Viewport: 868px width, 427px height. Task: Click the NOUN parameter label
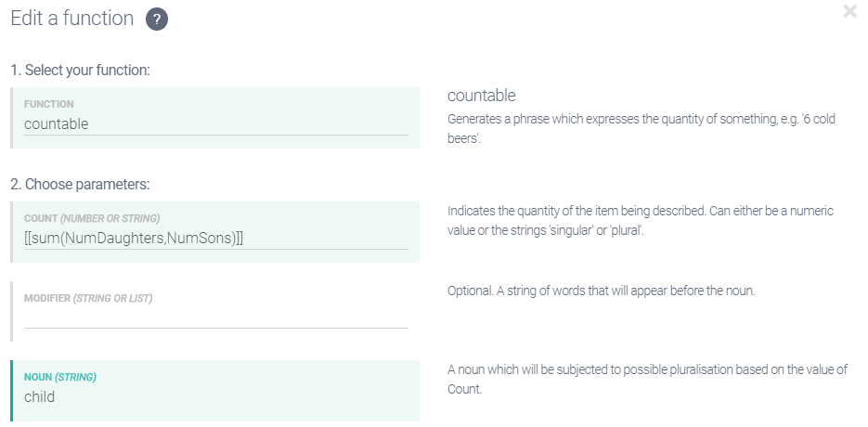tap(39, 378)
